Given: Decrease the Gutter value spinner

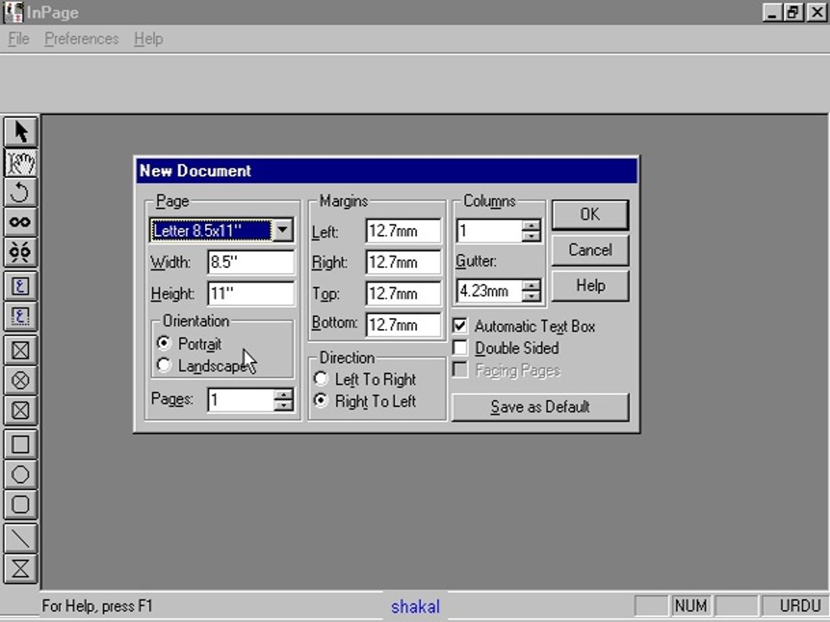Looking at the screenshot, I should tap(531, 296).
